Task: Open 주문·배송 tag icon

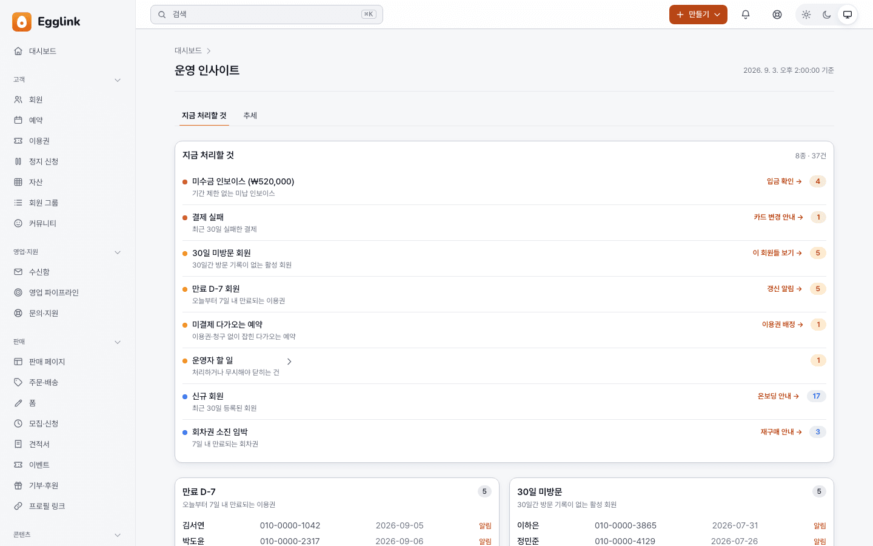Action: [x=18, y=382]
